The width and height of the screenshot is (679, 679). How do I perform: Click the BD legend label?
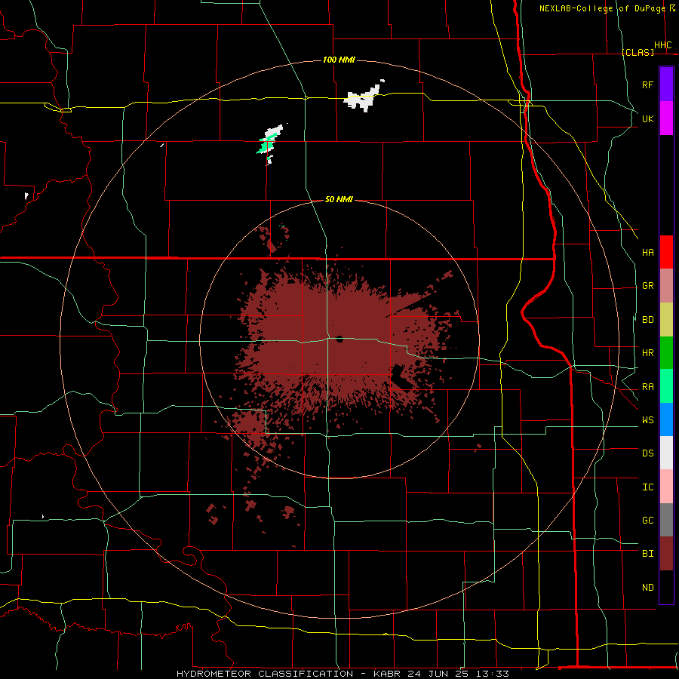[647, 320]
